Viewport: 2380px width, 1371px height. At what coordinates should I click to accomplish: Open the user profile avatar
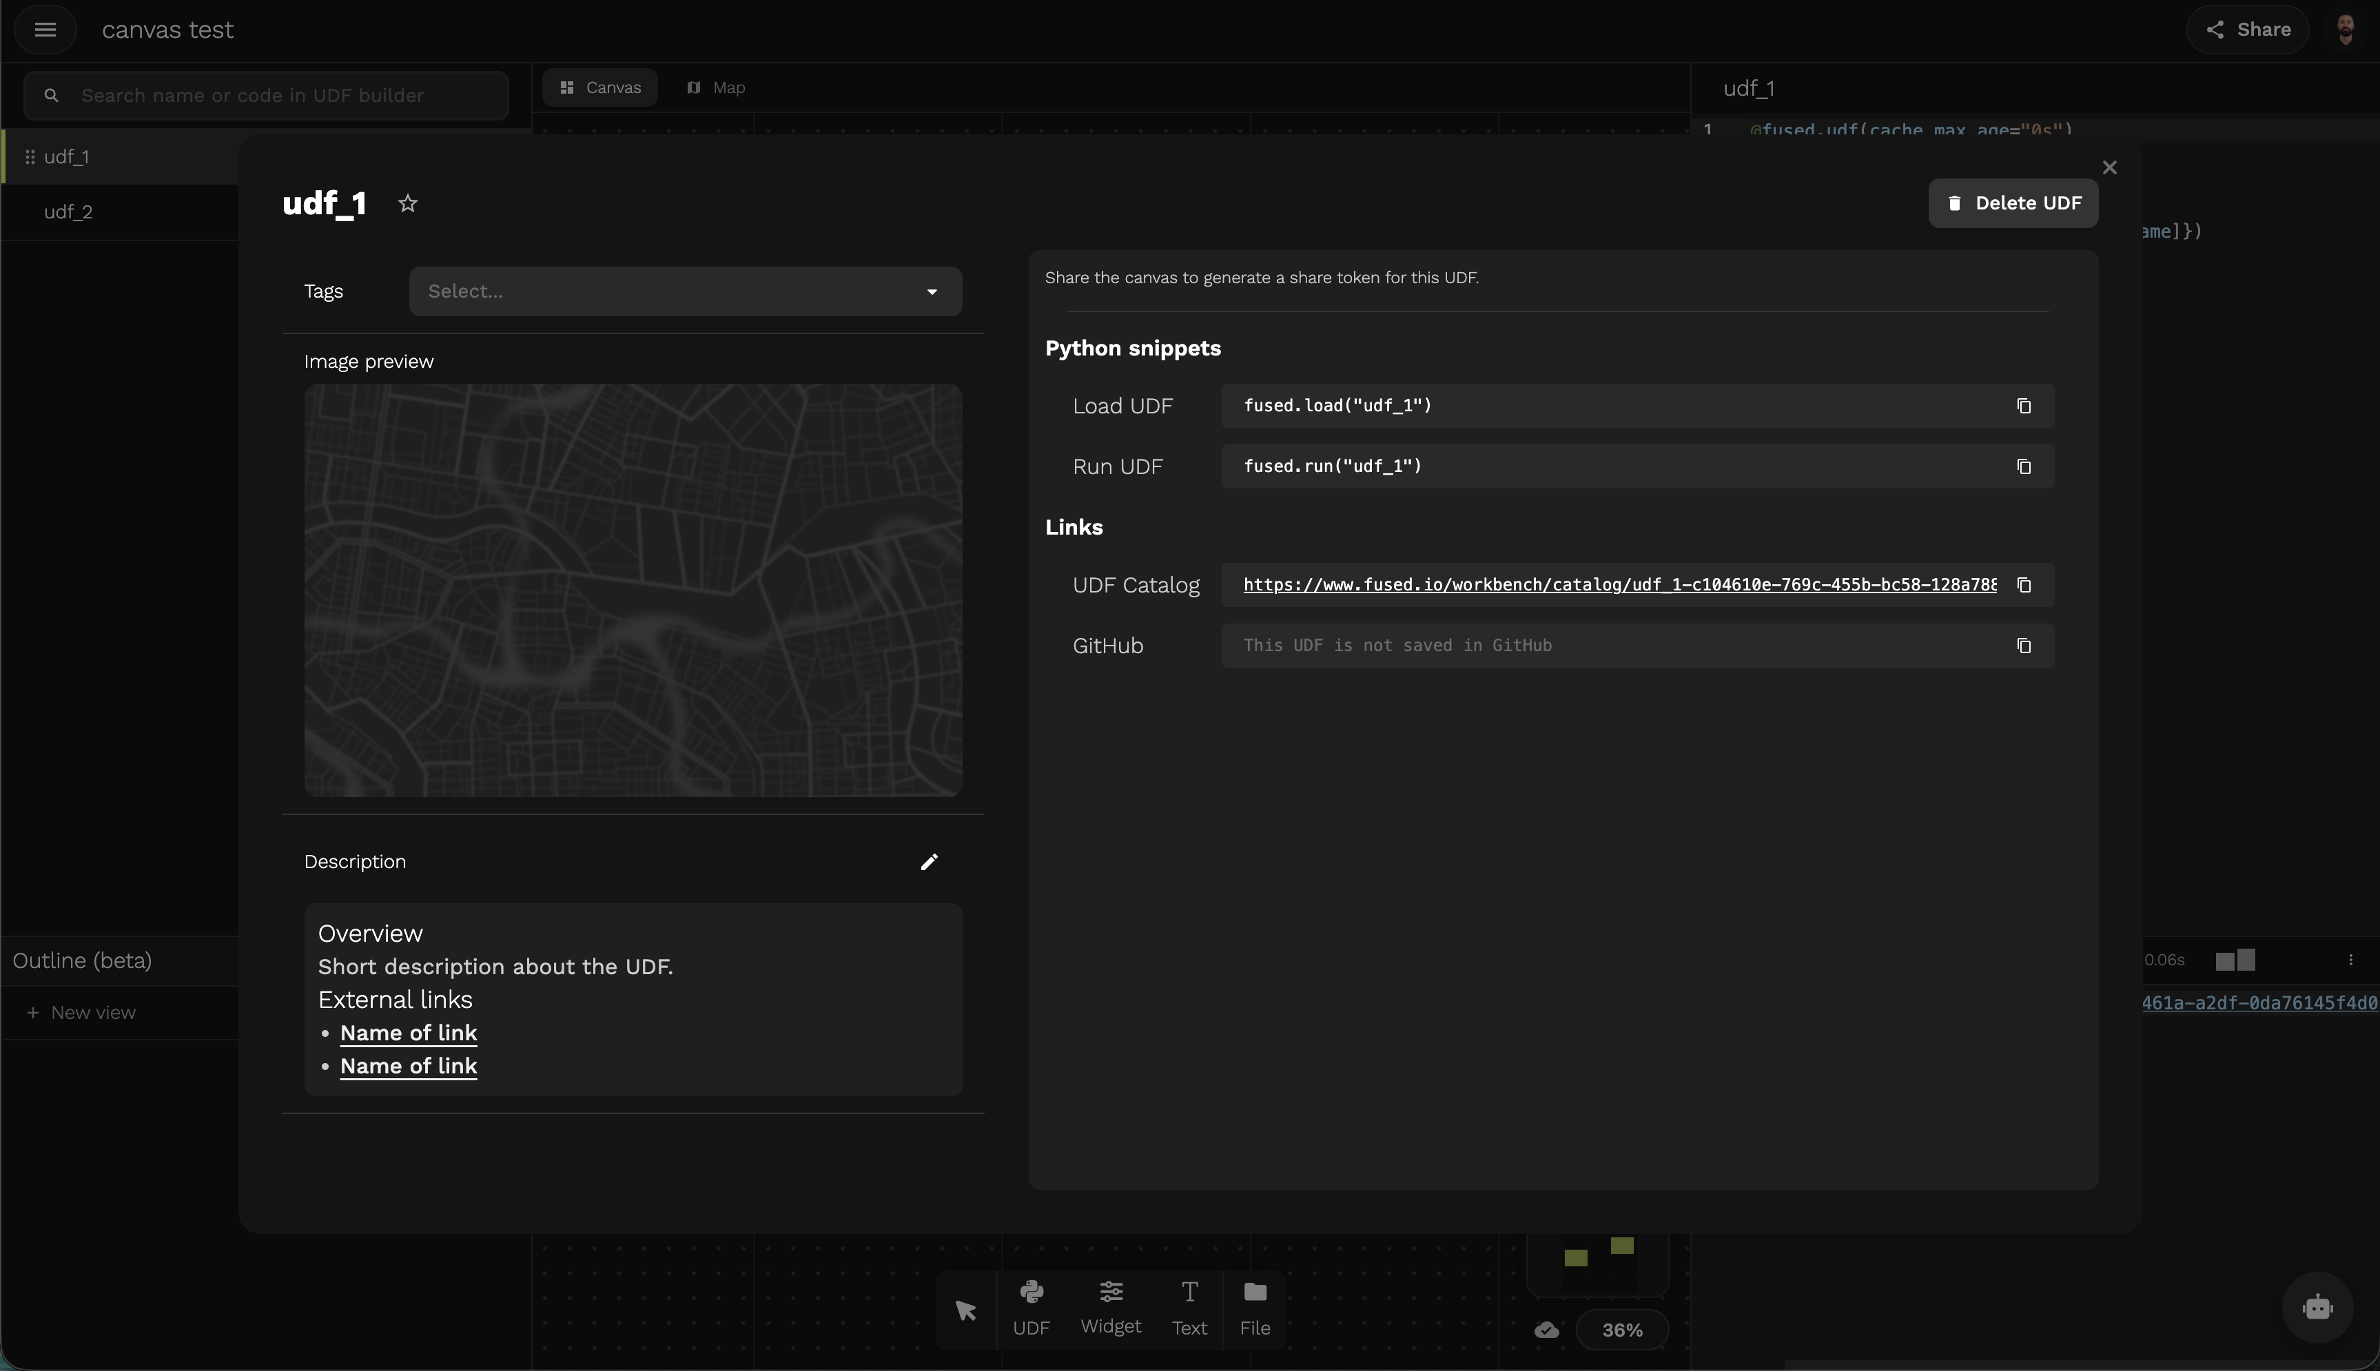pos(2345,30)
